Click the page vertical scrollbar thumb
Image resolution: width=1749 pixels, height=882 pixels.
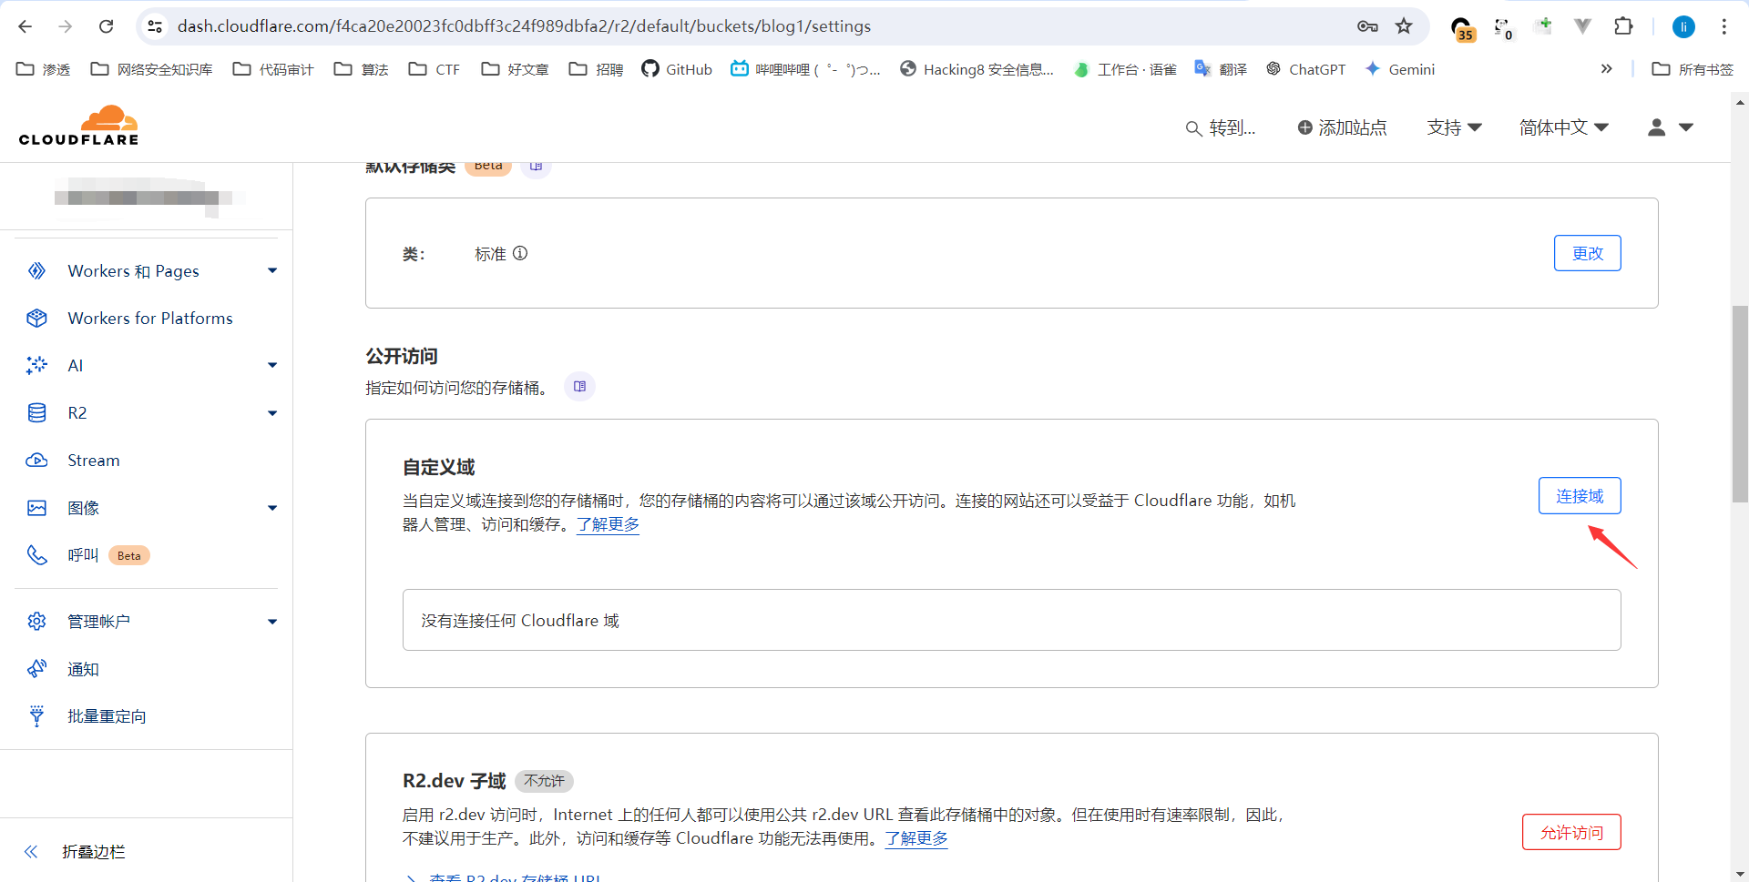(x=1740, y=404)
